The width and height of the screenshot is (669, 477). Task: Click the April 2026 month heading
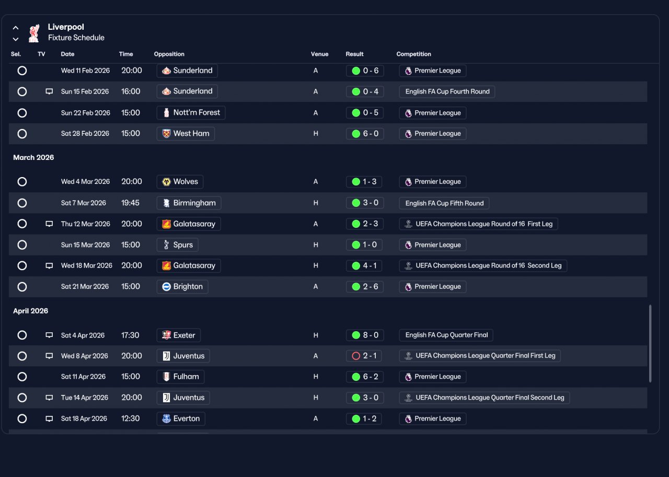pos(30,311)
